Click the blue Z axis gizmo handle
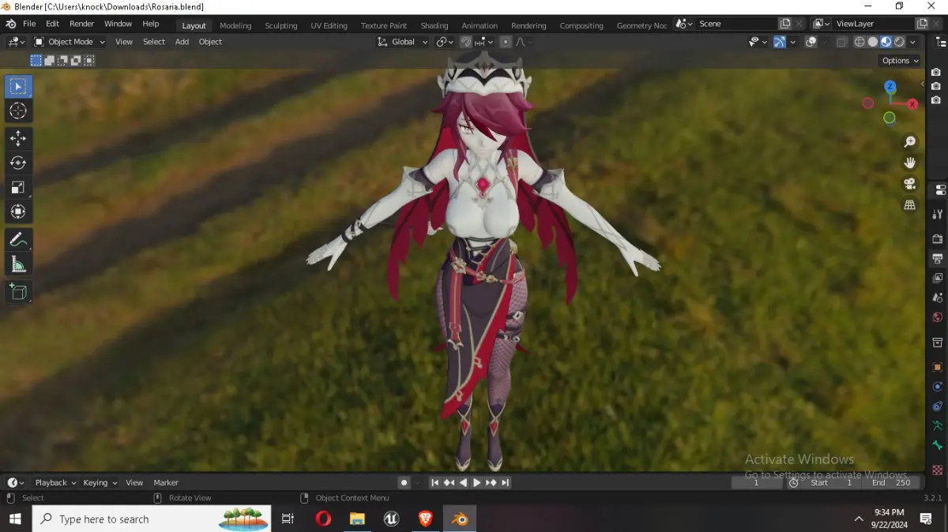 [890, 86]
